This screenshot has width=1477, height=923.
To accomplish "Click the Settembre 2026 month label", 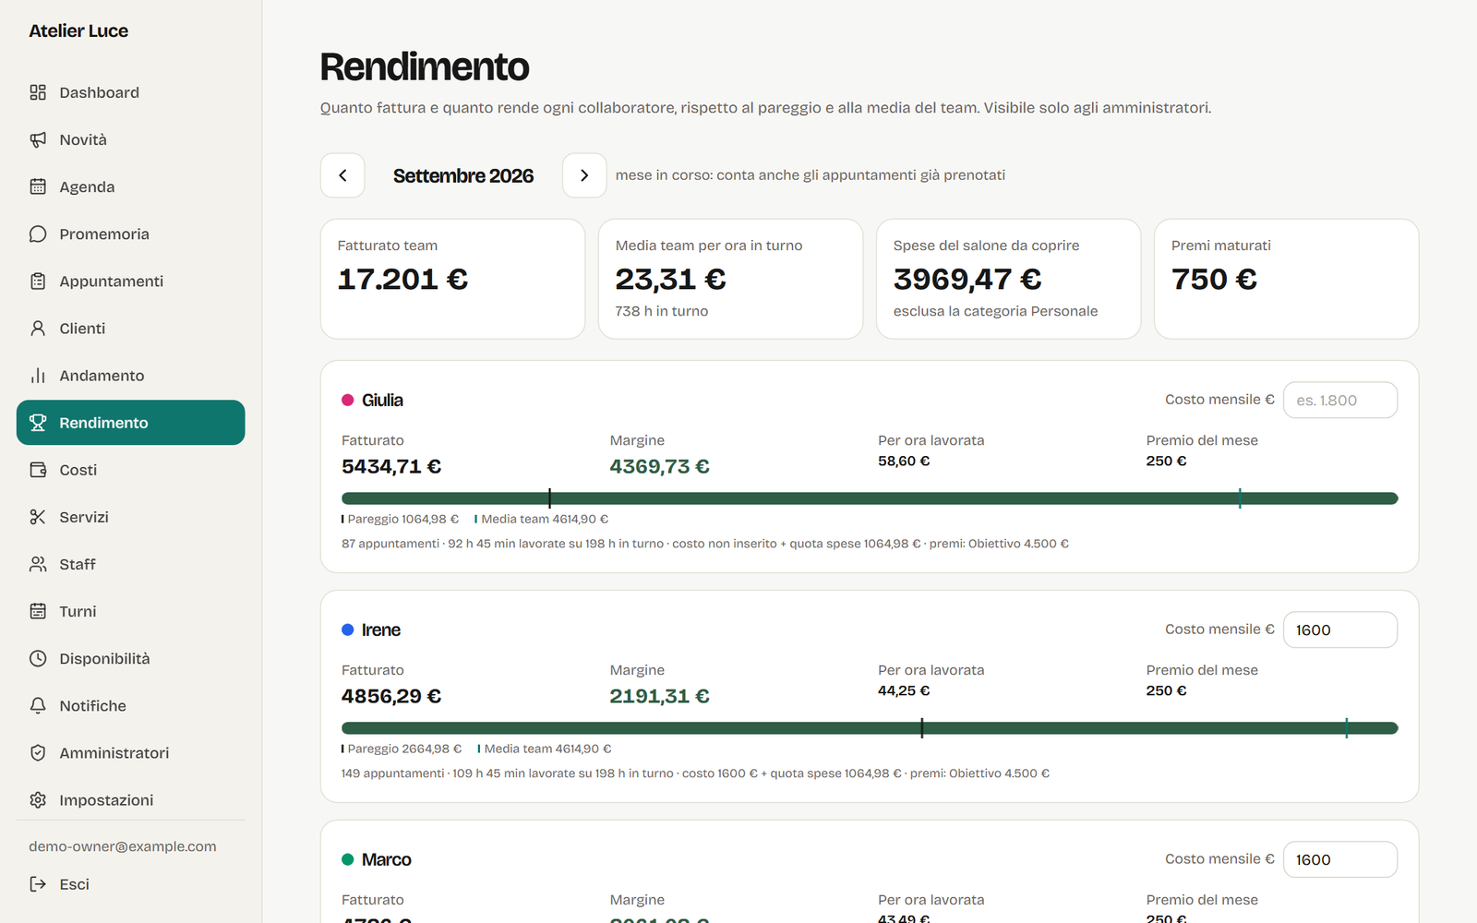I will point(463,175).
